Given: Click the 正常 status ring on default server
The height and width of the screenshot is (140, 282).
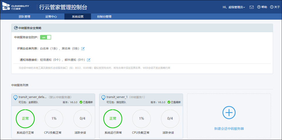Looking at the screenshot, I should point(25,119).
